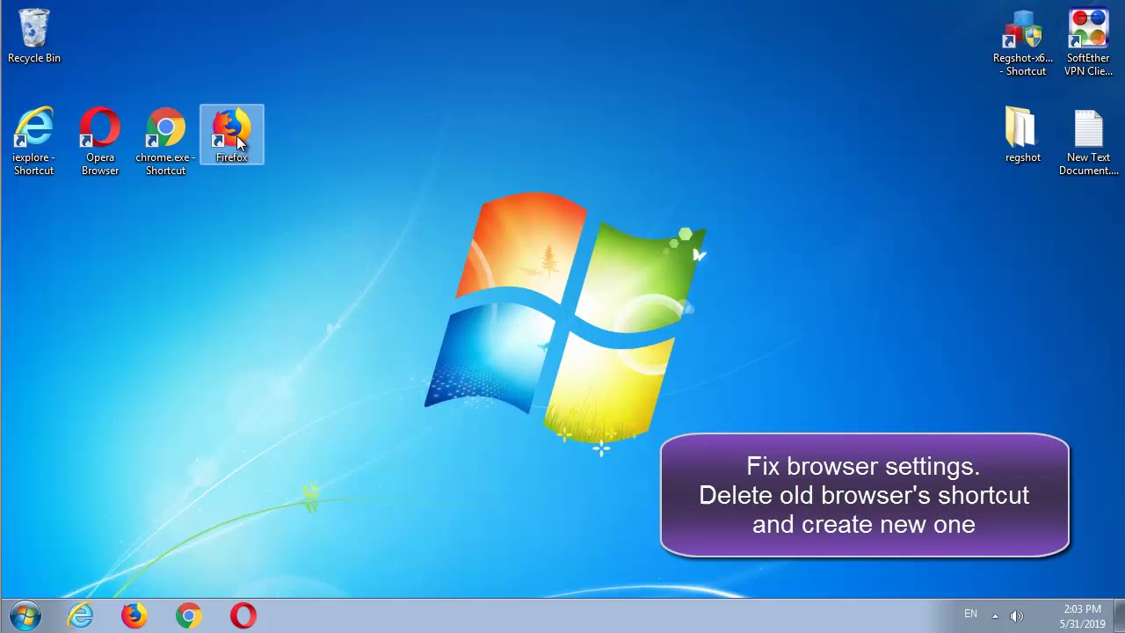Select the regshot folder icon

1023,135
